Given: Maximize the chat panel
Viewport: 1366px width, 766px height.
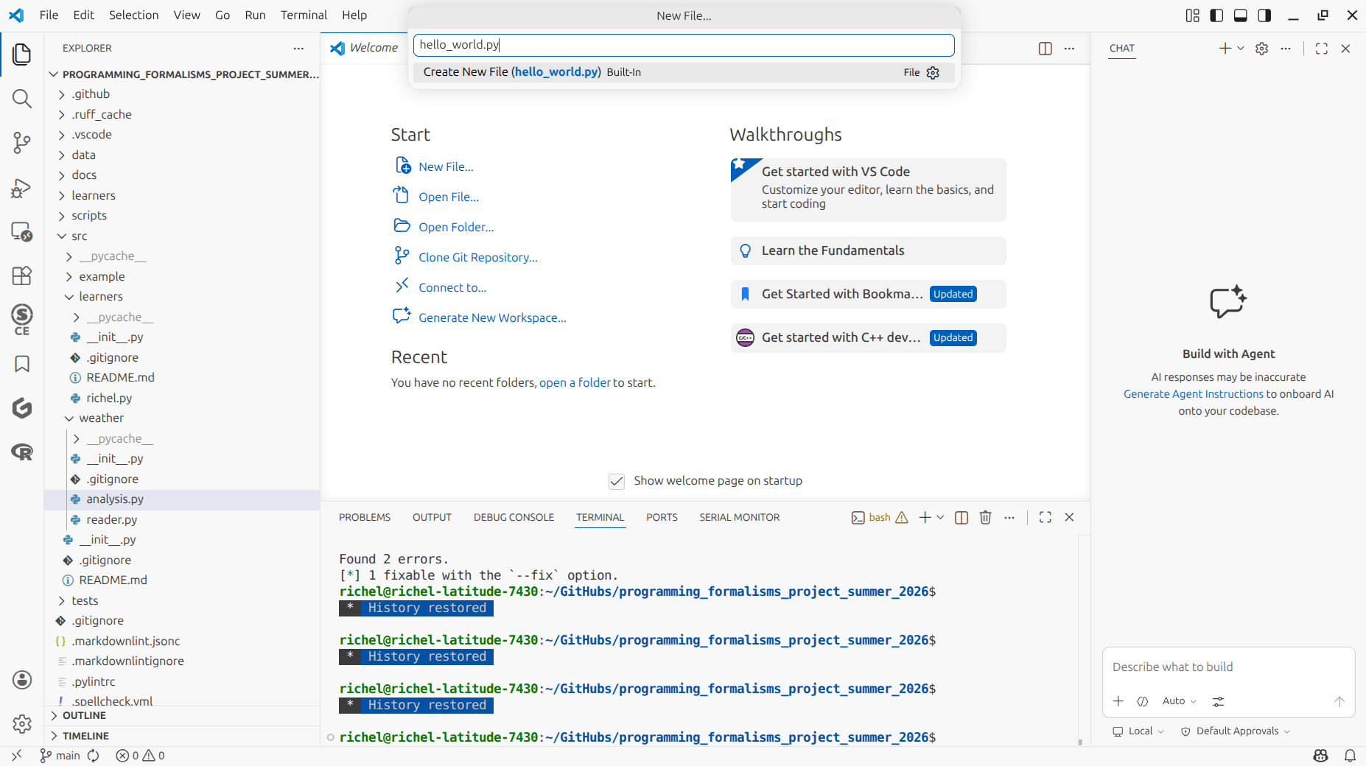Looking at the screenshot, I should pyautogui.click(x=1322, y=49).
